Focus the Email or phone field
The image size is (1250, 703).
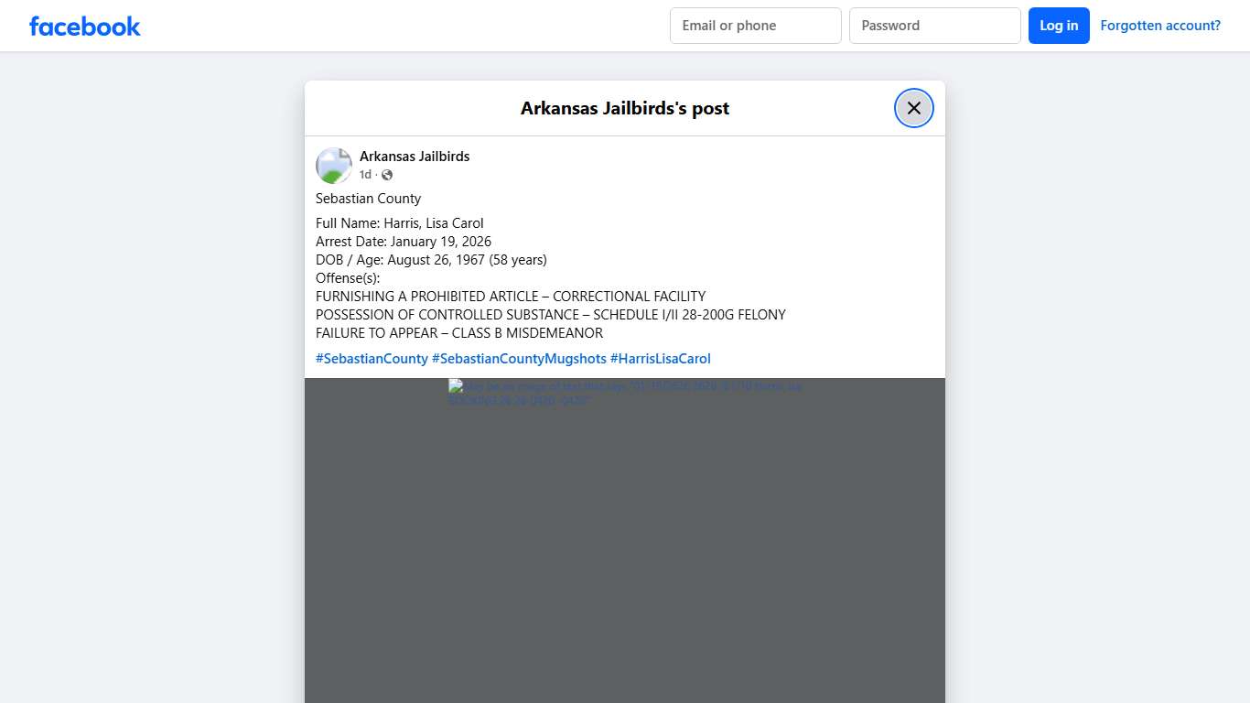755,26
